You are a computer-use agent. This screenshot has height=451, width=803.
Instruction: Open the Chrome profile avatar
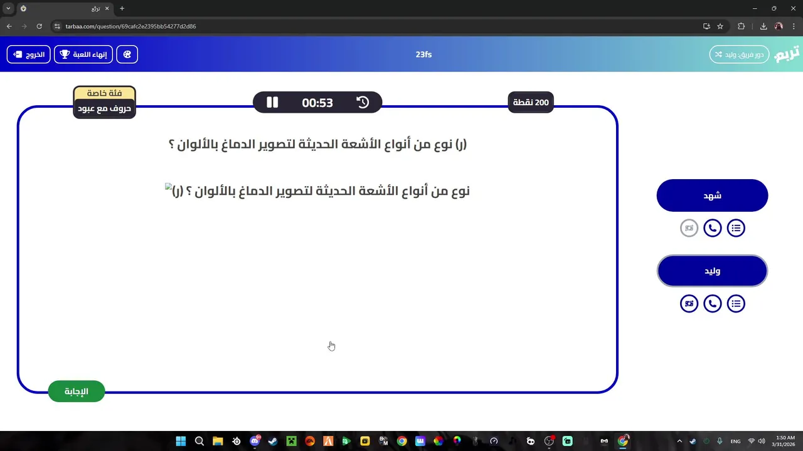pos(779,26)
